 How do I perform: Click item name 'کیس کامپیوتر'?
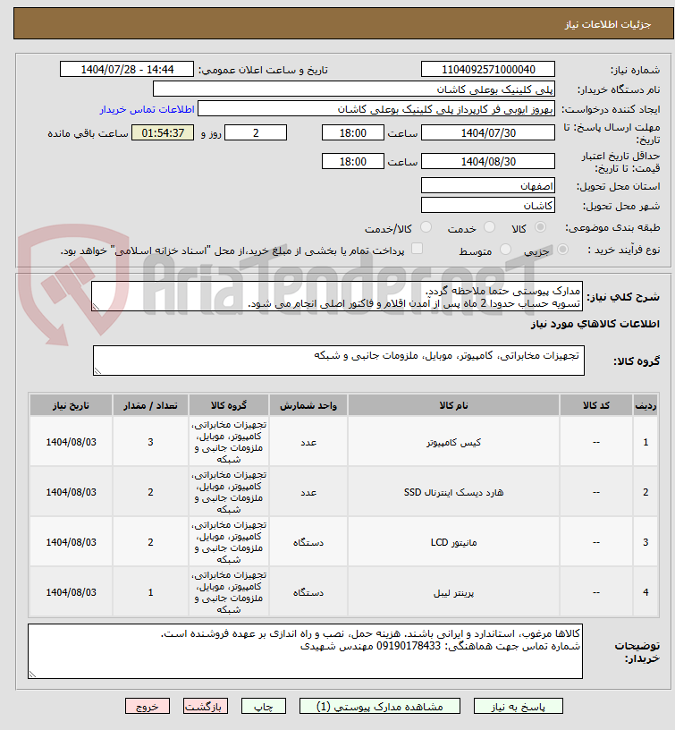[453, 442]
